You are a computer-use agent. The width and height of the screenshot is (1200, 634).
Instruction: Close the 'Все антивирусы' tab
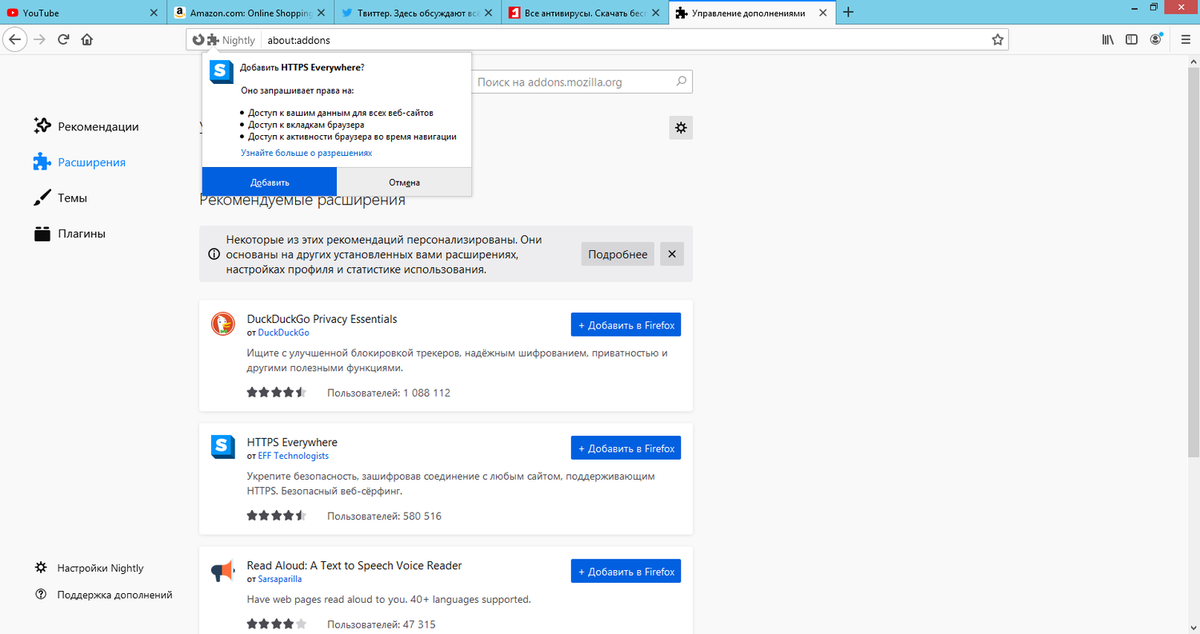(x=654, y=13)
